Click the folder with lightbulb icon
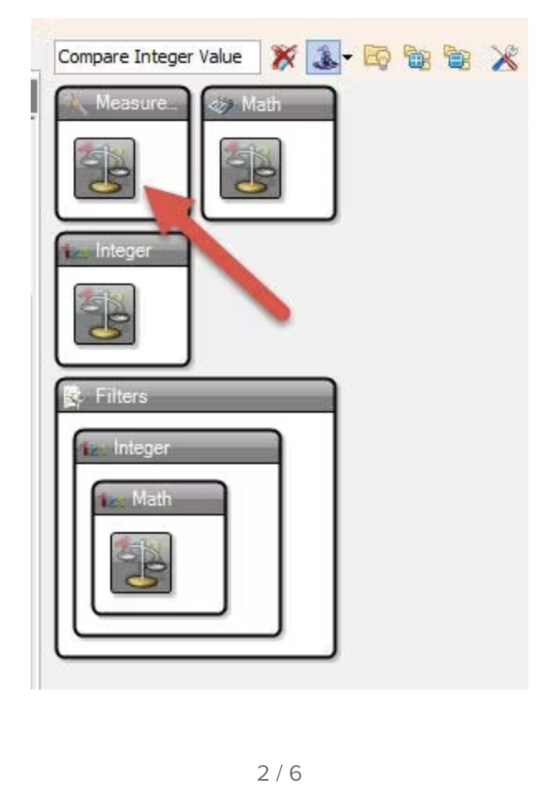The image size is (554, 789). pos(377,57)
